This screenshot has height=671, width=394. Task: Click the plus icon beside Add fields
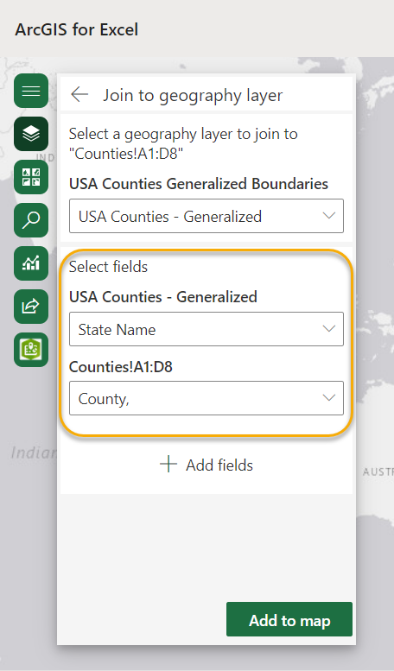[x=168, y=465]
